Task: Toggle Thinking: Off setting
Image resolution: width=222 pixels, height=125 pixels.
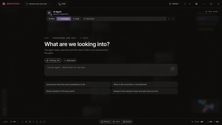Action: (x=53, y=61)
